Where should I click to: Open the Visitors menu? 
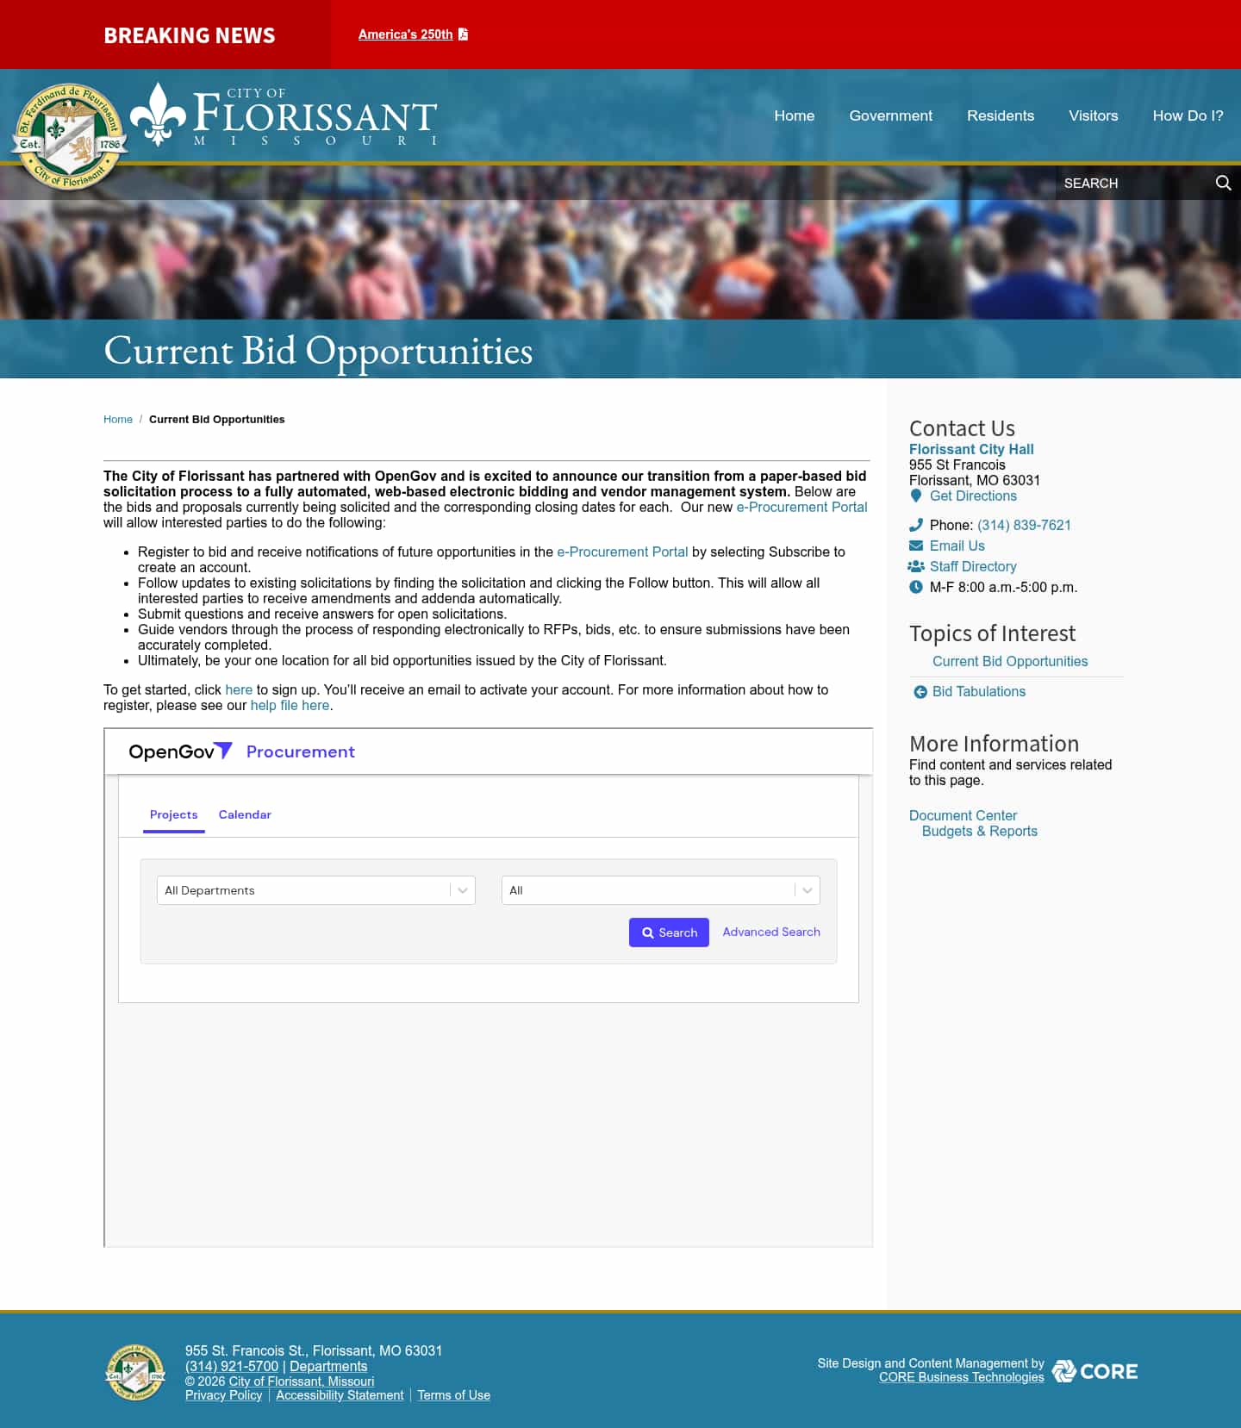coord(1093,115)
